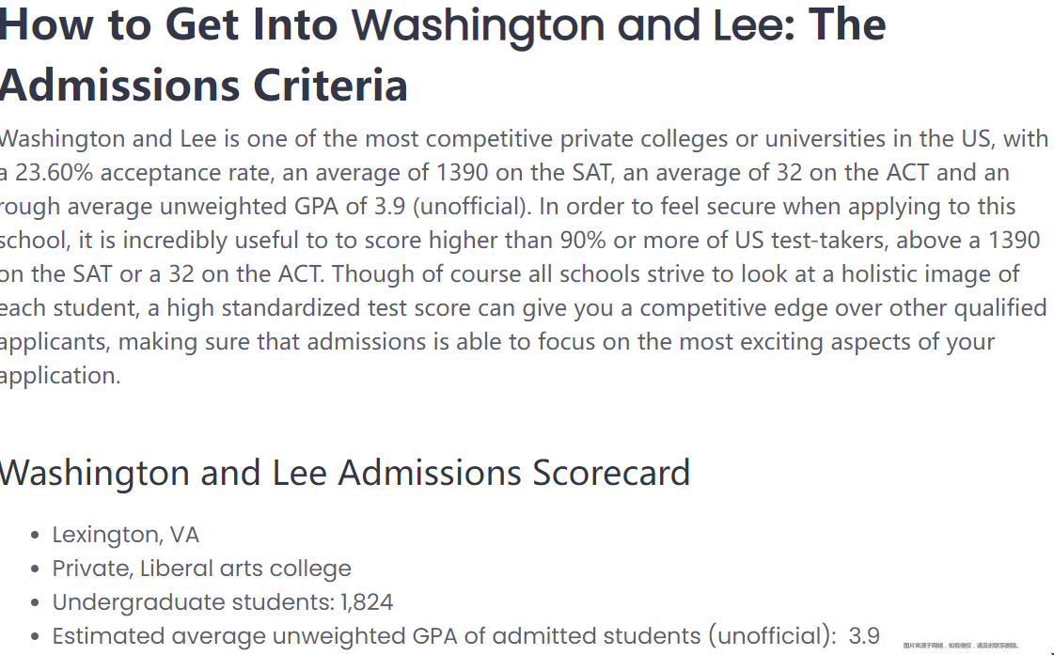The width and height of the screenshot is (1054, 655).
Task: Click the bullet point before "Lexington, VA"
Action: click(x=35, y=536)
